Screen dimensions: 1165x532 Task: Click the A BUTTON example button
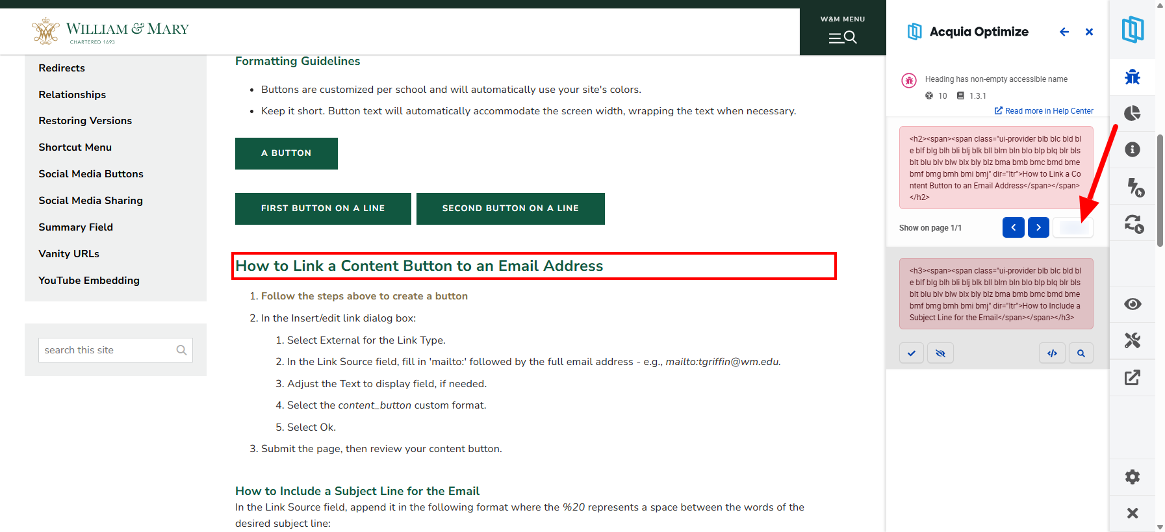click(x=287, y=153)
